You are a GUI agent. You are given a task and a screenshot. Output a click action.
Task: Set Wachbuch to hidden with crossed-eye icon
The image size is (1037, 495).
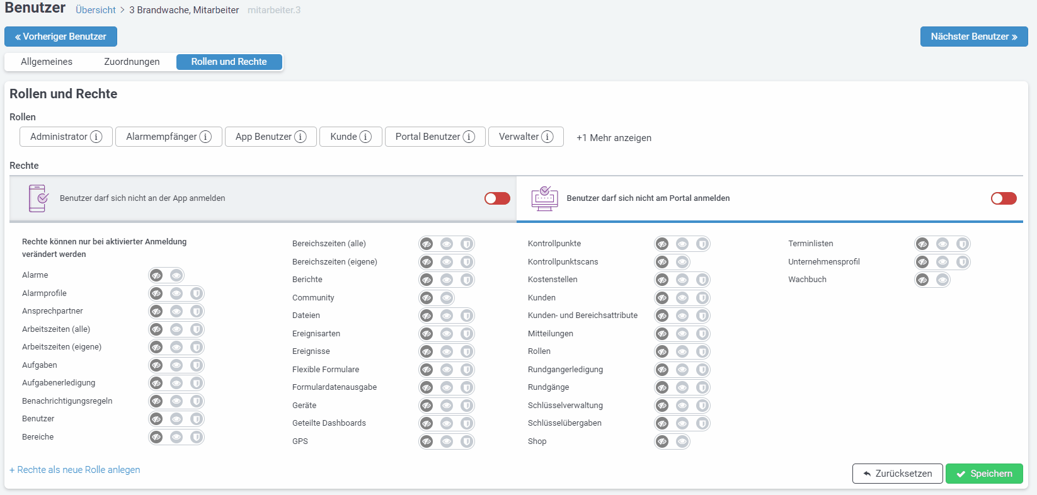pos(923,280)
